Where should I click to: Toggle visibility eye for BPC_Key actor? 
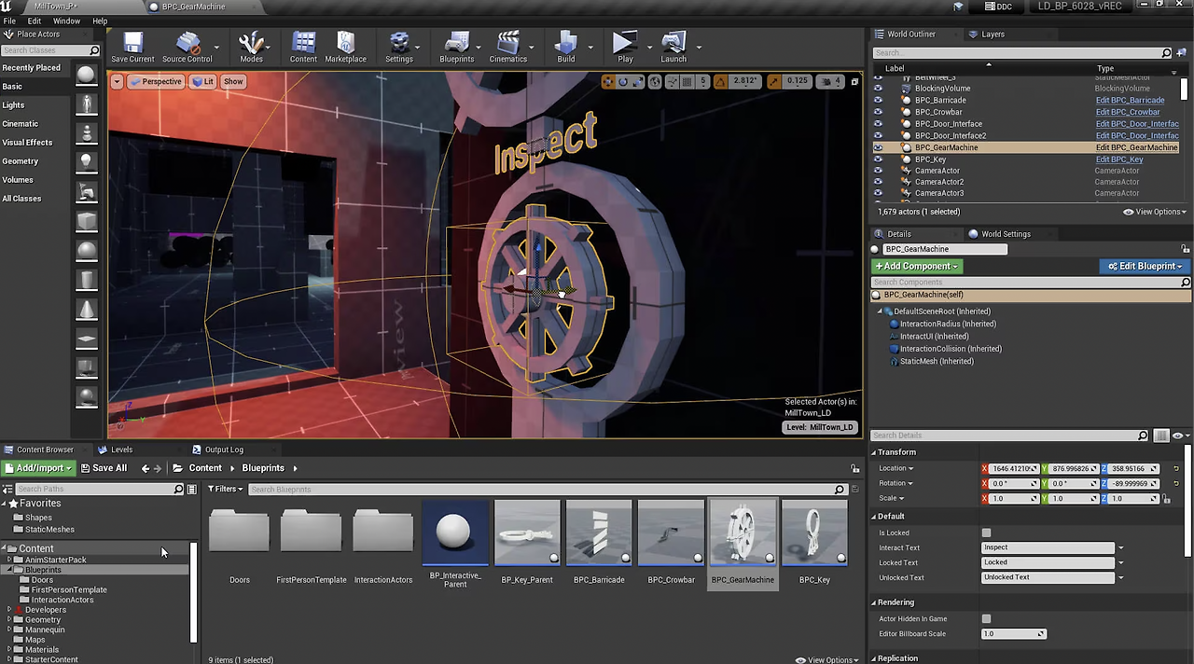pos(878,159)
